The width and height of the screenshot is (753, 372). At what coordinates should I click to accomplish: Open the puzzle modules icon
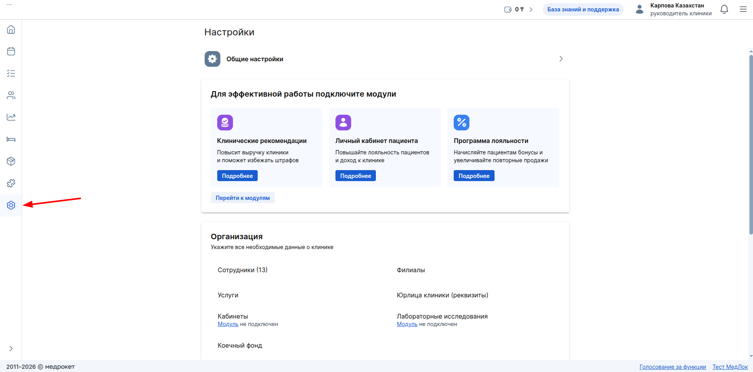pyautogui.click(x=11, y=183)
